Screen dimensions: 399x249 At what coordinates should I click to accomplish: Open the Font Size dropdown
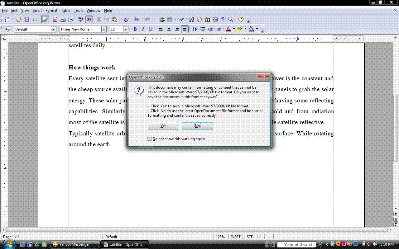pyautogui.click(x=126, y=29)
